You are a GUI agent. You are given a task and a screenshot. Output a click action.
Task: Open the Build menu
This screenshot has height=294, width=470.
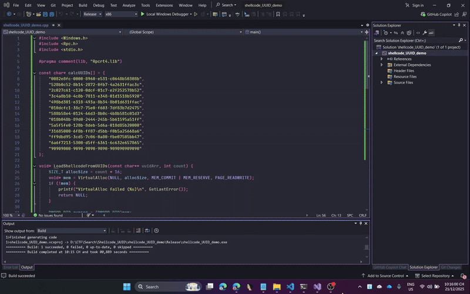(x=83, y=5)
